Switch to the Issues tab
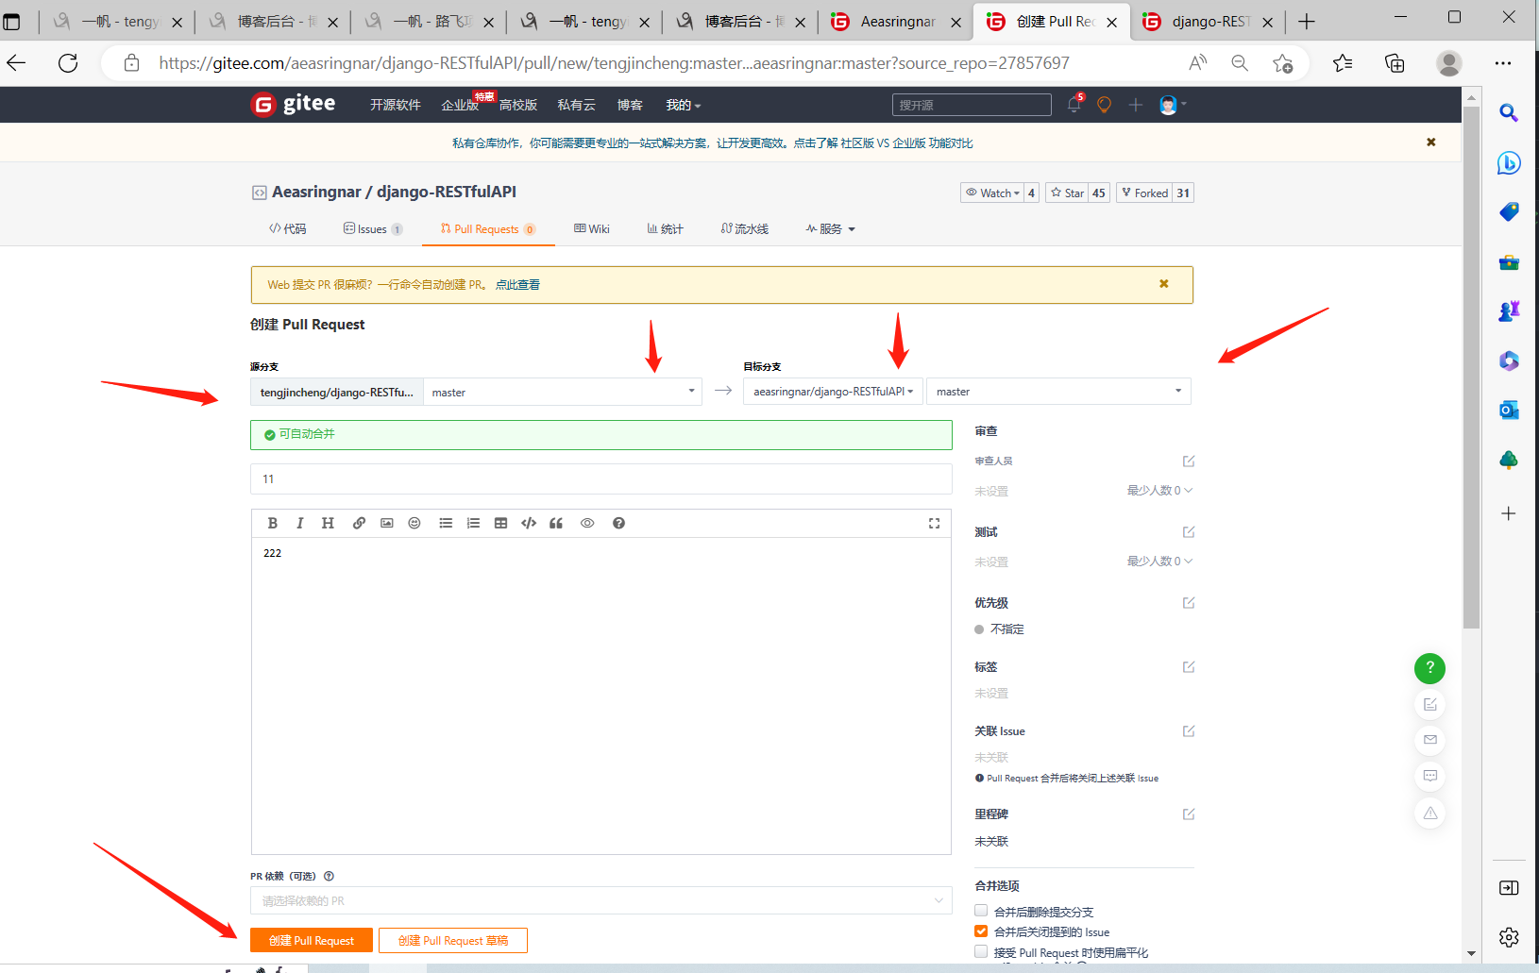Viewport: 1539px width, 973px height. tap(372, 229)
